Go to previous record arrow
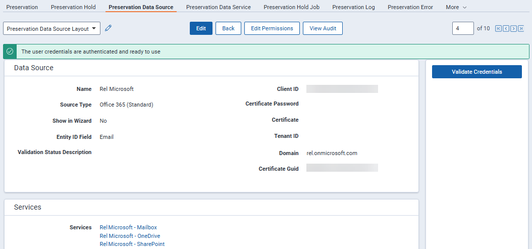Screen dimensions: 532x249 click(506, 28)
